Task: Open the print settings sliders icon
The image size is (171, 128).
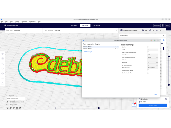Action: tap(121, 30)
